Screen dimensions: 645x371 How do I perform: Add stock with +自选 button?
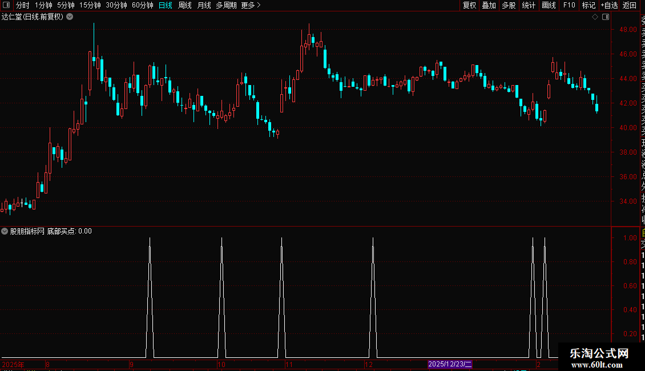(609, 5)
